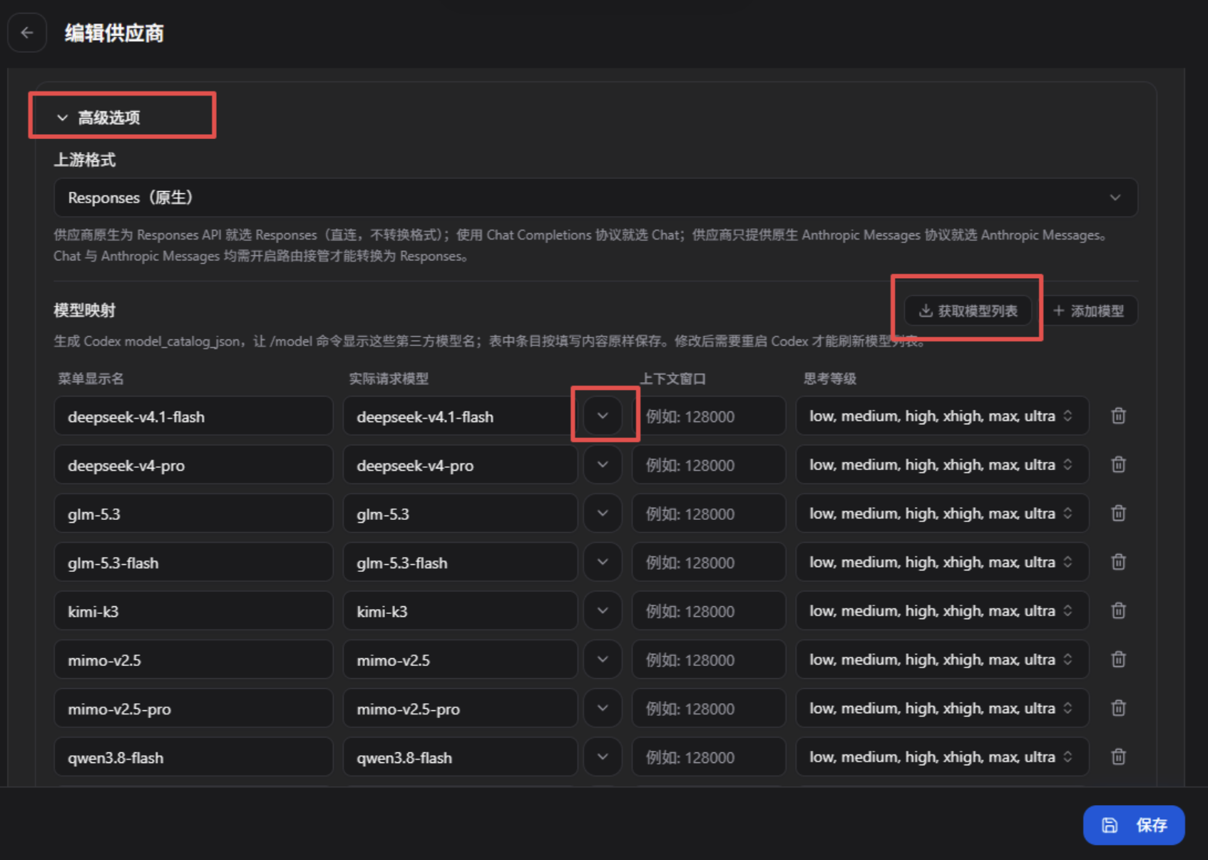Screen dimensions: 1208x860
Task: Go back using the arrow button
Action: coord(27,33)
